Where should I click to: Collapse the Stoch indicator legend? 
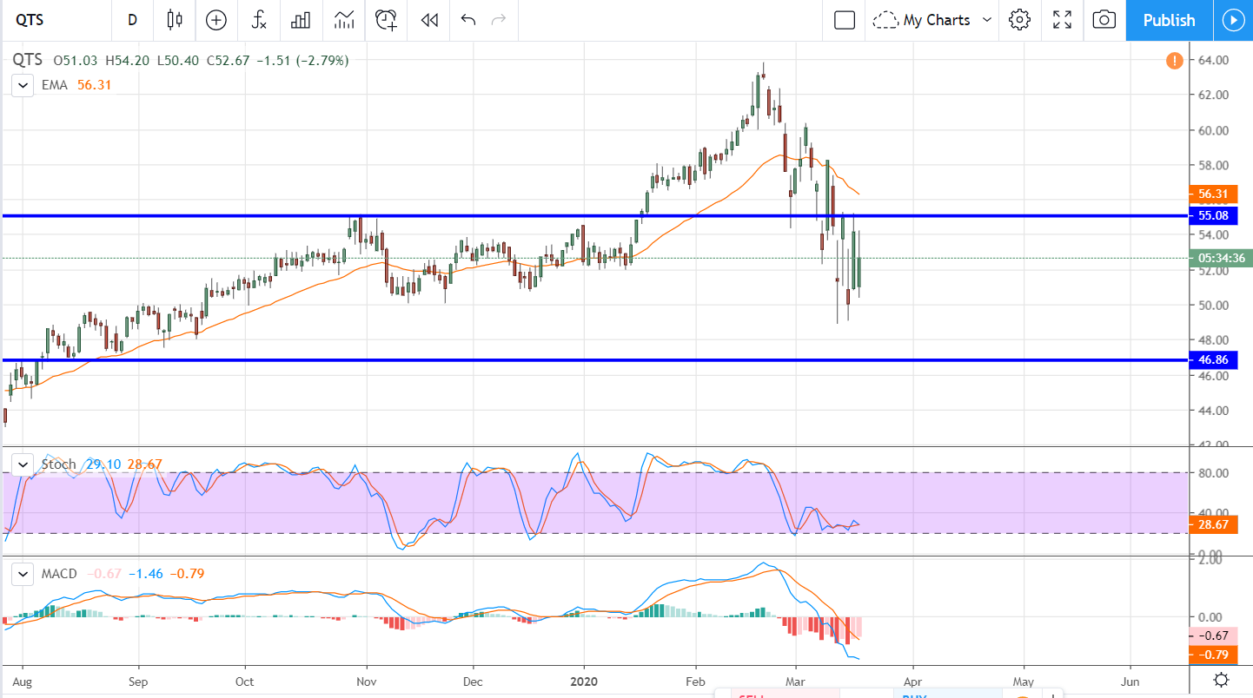pyautogui.click(x=21, y=464)
